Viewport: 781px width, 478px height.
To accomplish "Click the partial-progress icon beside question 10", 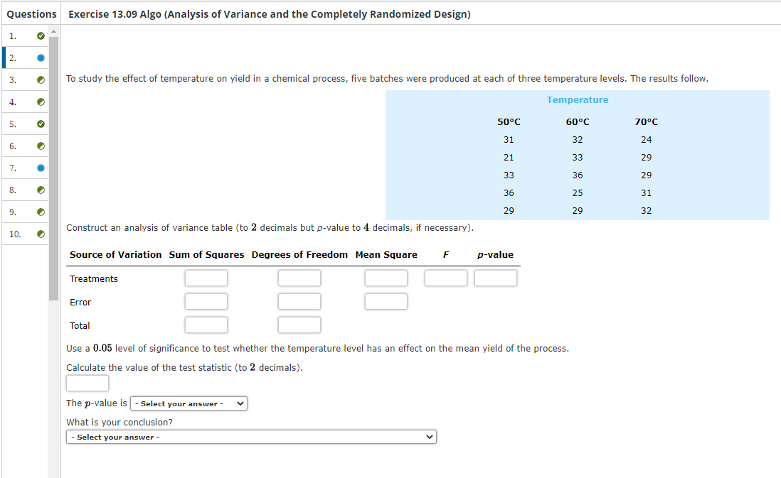I will 41,234.
